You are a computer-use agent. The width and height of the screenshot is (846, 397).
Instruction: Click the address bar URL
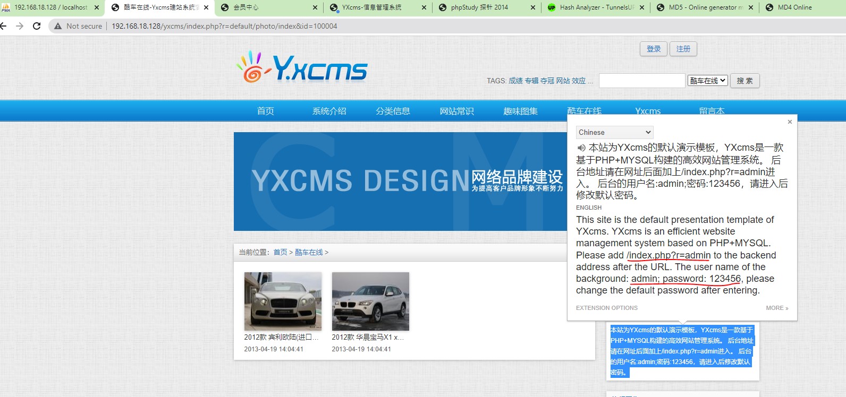click(x=224, y=26)
